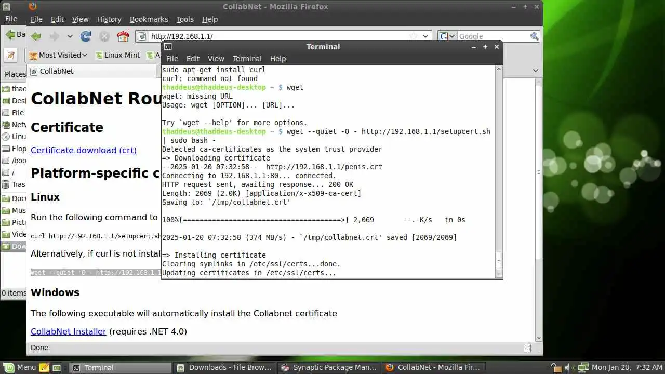
Task: Open the list all tabs dropdown
Action: (x=535, y=71)
